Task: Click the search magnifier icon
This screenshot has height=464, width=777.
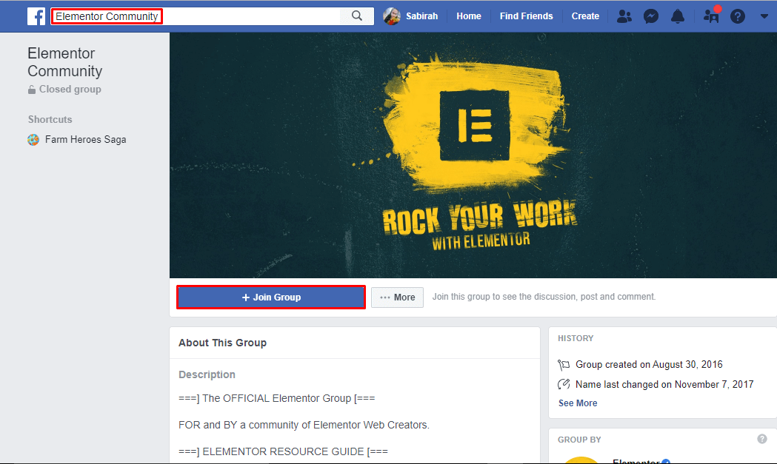Action: 356,16
